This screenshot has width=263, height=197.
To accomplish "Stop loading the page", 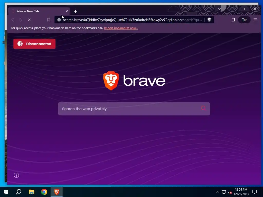I will 29,20.
